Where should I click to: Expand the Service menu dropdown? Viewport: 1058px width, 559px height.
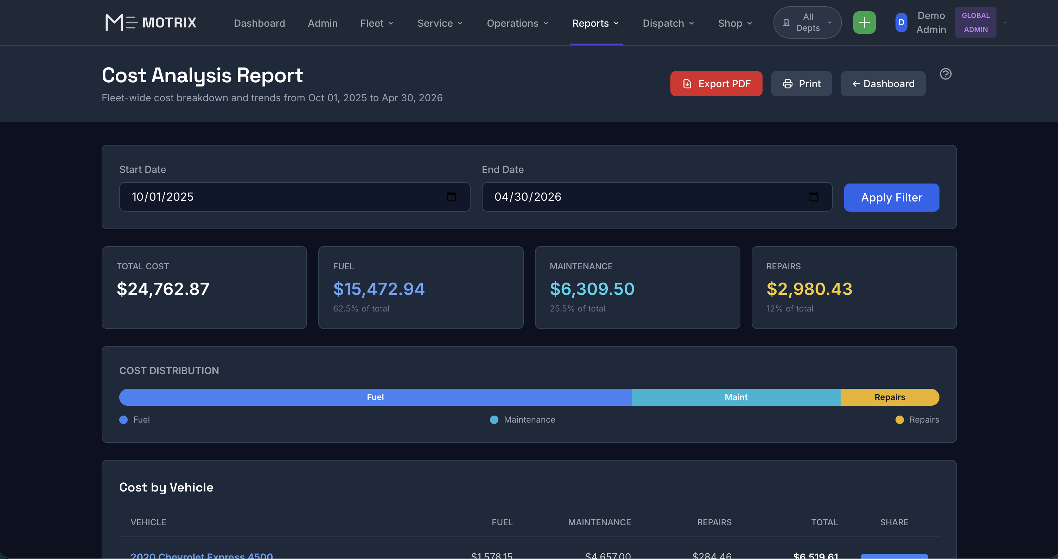[439, 24]
